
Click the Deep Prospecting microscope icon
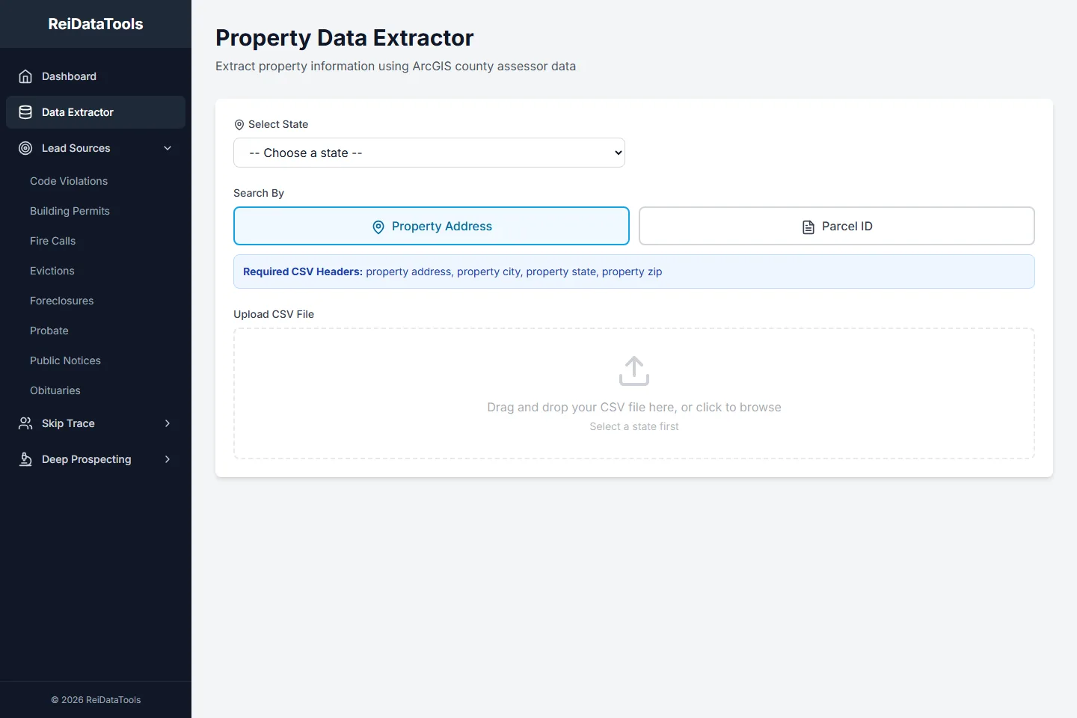(25, 459)
